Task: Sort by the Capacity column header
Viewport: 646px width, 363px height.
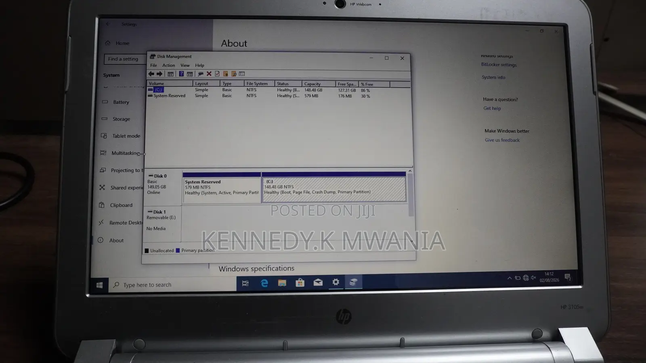Action: (319, 84)
